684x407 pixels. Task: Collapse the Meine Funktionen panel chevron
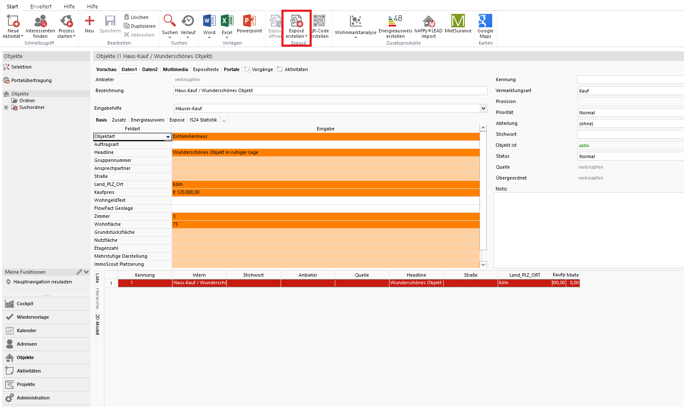click(86, 272)
